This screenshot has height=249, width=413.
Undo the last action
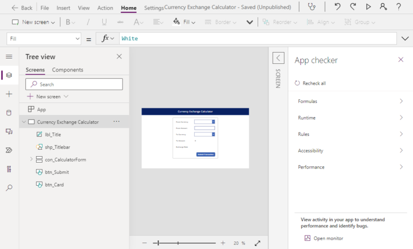pyautogui.click(x=337, y=7)
